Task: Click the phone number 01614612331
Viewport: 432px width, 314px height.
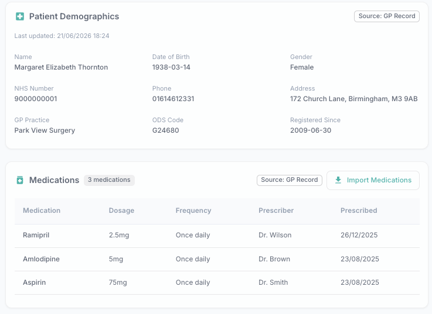Action: point(173,99)
